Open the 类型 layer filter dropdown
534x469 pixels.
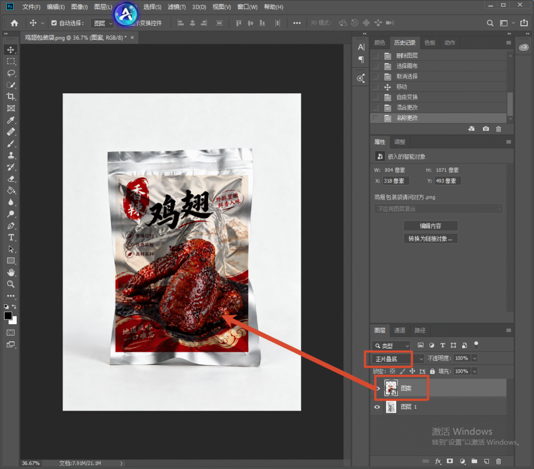pyautogui.click(x=391, y=346)
